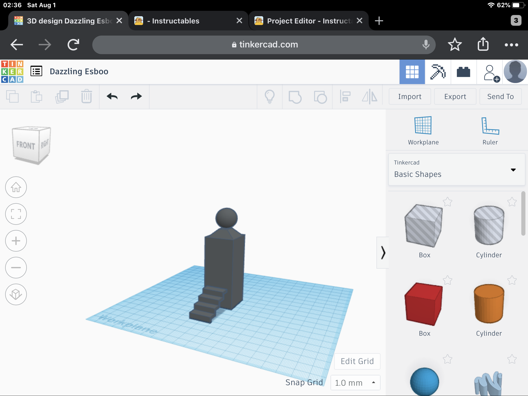
Task: Click the Paste tool icon
Action: click(36, 97)
